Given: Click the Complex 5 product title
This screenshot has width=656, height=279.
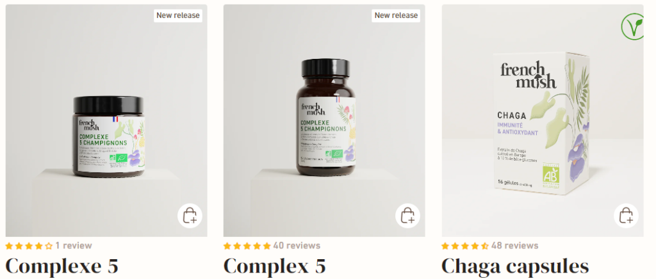Looking at the screenshot, I should click(274, 266).
